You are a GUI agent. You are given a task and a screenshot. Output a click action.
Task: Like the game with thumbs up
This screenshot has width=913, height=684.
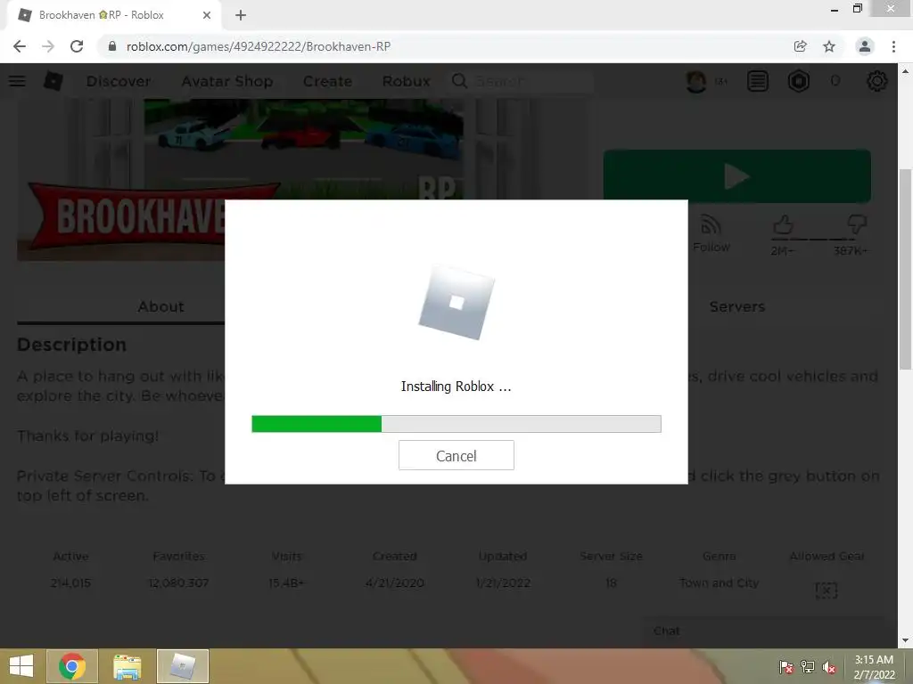click(783, 225)
